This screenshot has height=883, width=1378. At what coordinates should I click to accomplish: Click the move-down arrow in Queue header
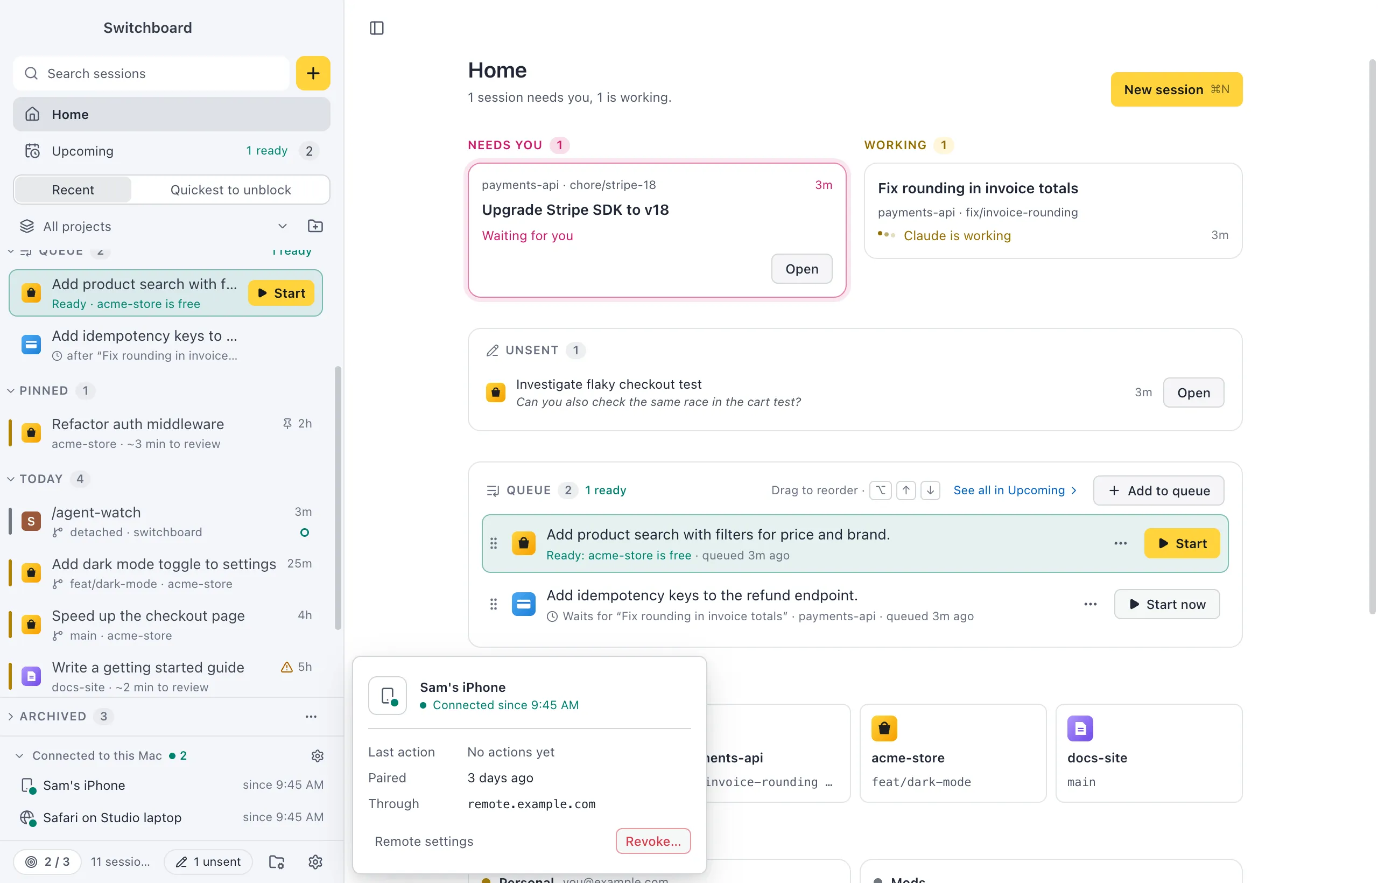click(930, 490)
